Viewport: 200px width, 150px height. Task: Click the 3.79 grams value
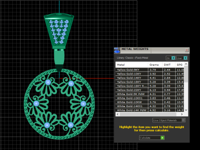[152, 70]
